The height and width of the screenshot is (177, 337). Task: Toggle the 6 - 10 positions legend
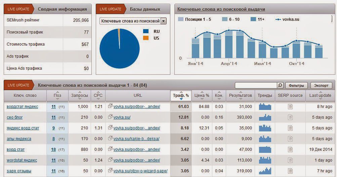230,19
